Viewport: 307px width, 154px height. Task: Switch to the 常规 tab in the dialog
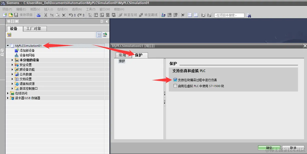point(123,55)
